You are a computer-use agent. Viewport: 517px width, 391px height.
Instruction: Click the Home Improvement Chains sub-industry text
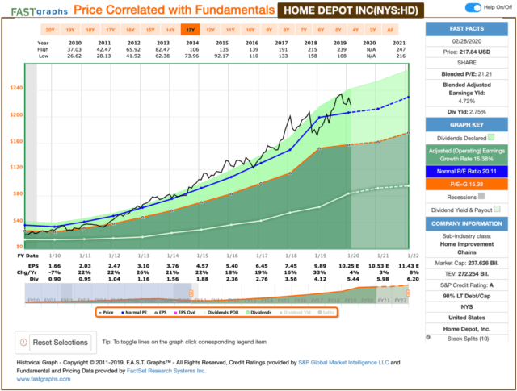pos(467,248)
